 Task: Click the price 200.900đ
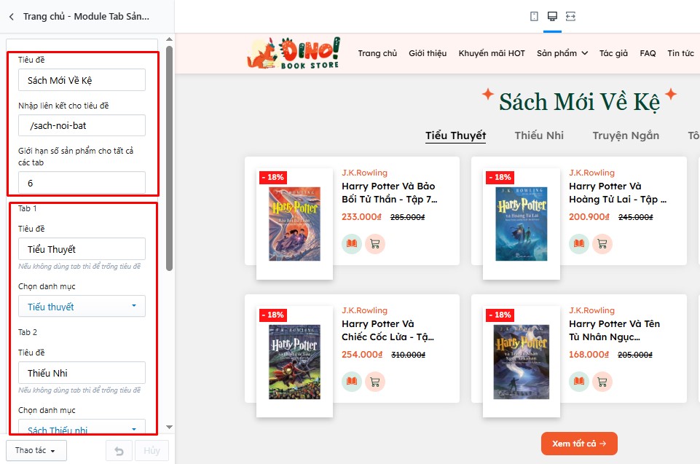click(x=589, y=216)
